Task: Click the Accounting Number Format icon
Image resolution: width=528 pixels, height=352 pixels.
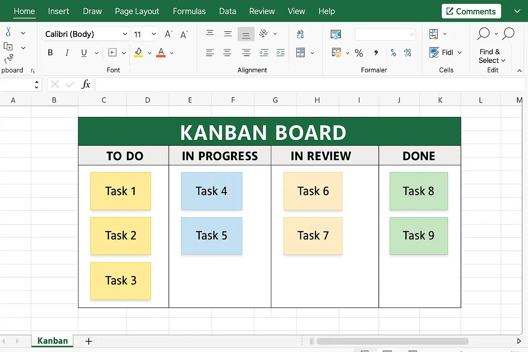Action: pyautogui.click(x=336, y=52)
